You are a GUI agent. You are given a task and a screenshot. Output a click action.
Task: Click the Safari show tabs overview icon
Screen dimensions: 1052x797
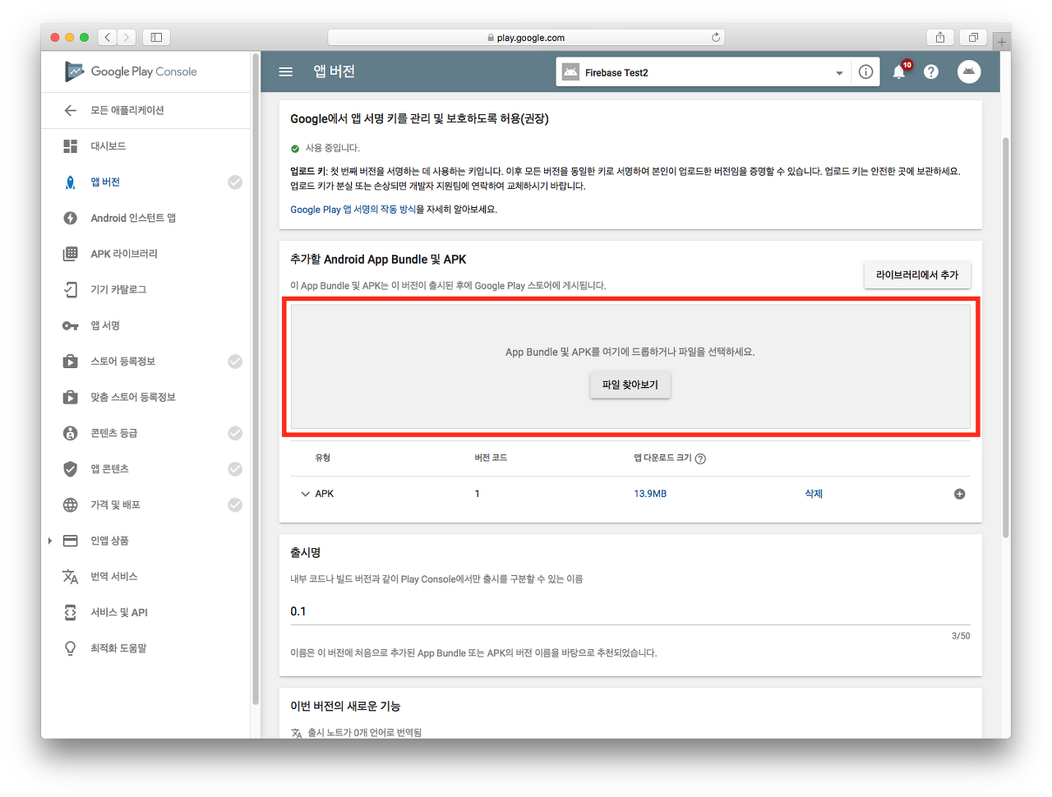pos(973,37)
